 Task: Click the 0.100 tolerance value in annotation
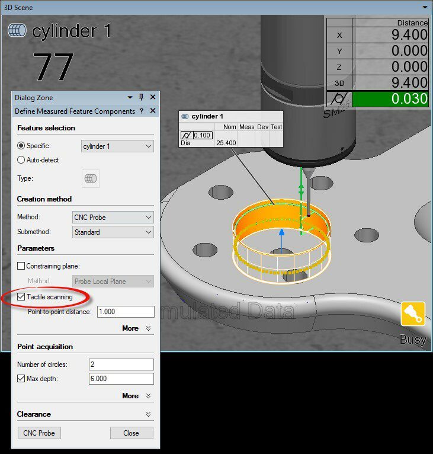(x=202, y=135)
